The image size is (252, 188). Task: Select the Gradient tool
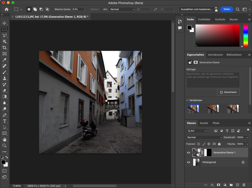[x=4, y=97]
